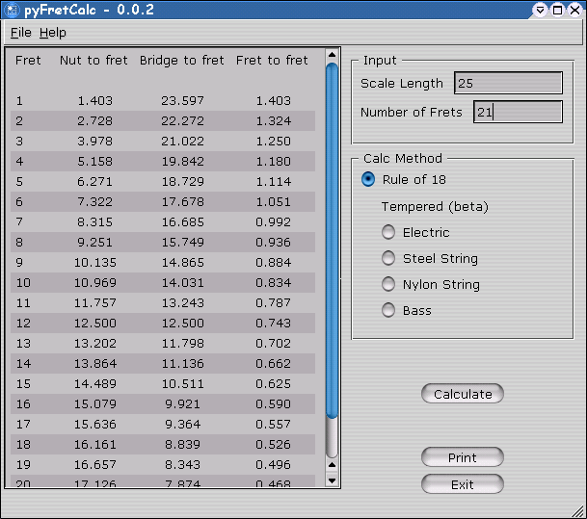Viewport: 587px width, 519px height.
Task: Click the fret table's vertical scrollbar thumb
Action: click(x=332, y=241)
